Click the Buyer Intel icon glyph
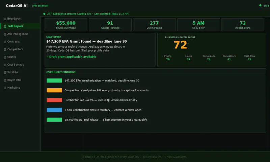The image size is (270, 162). 5,80
